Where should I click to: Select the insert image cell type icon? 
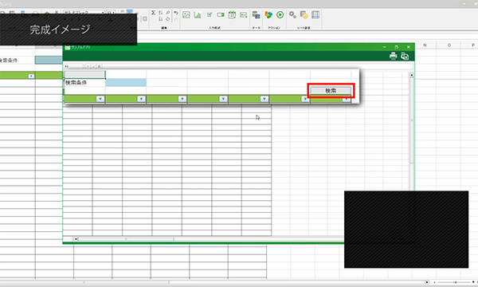pos(186,14)
